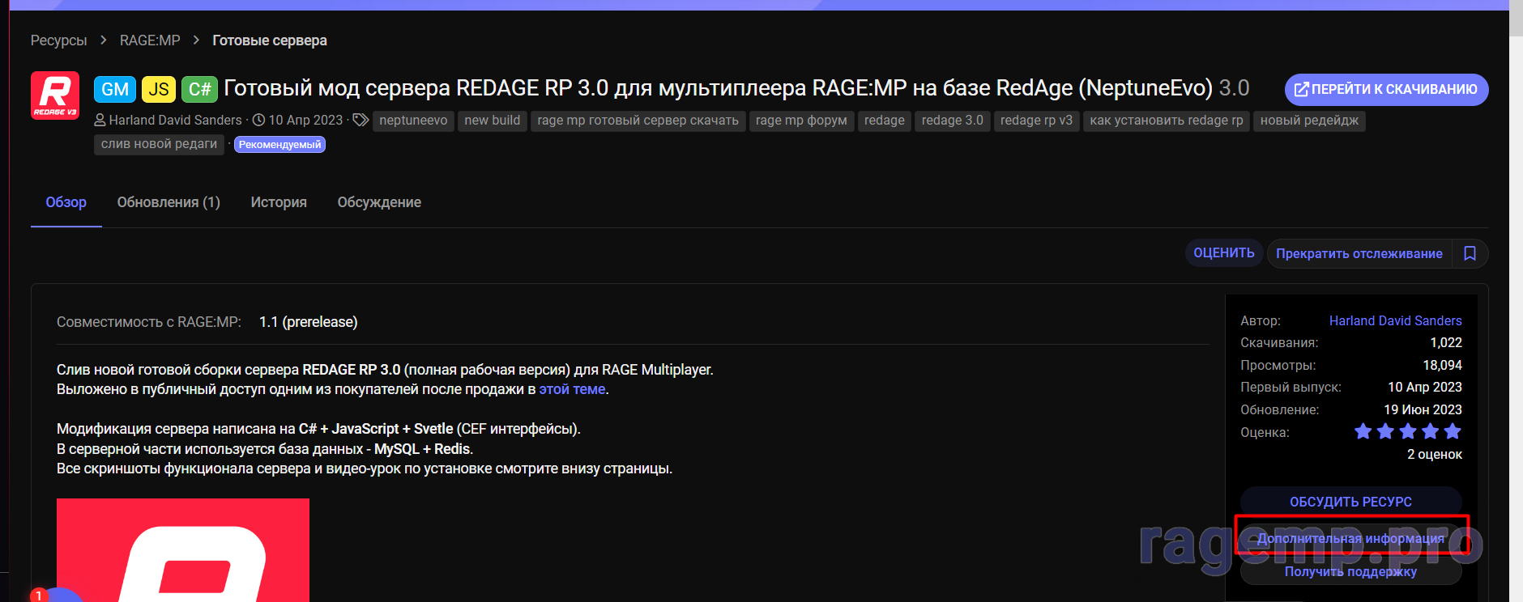Select the new build tag
This screenshot has height=602, width=1523.
[493, 121]
